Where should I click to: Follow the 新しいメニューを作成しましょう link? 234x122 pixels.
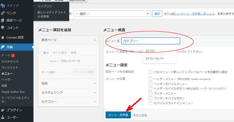[193, 14]
